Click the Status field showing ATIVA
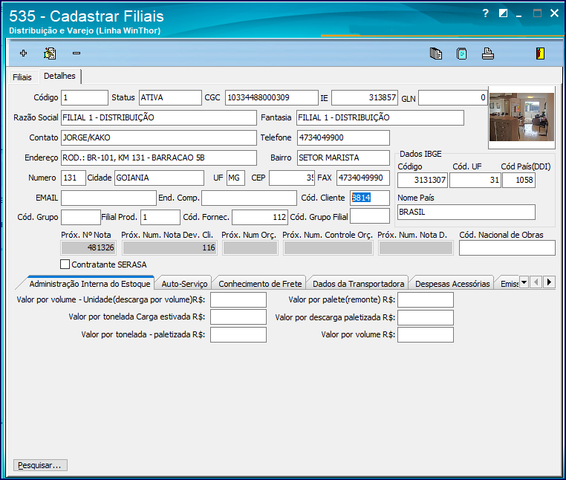566x480 pixels. click(170, 97)
